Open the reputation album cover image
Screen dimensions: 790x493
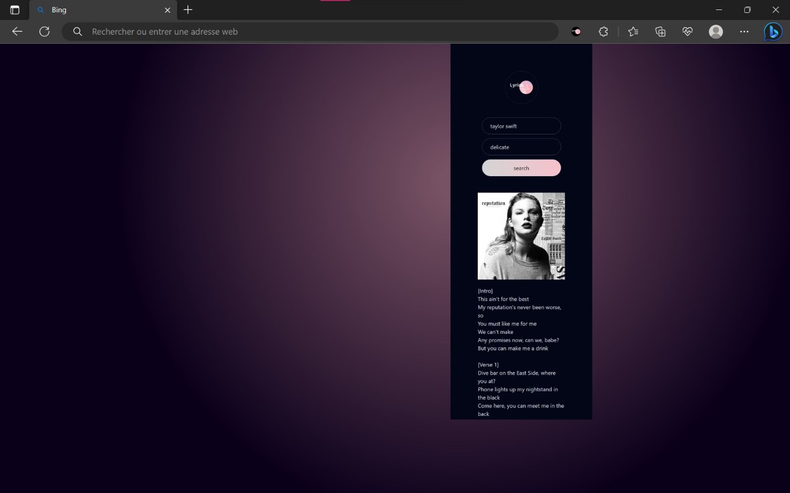521,236
